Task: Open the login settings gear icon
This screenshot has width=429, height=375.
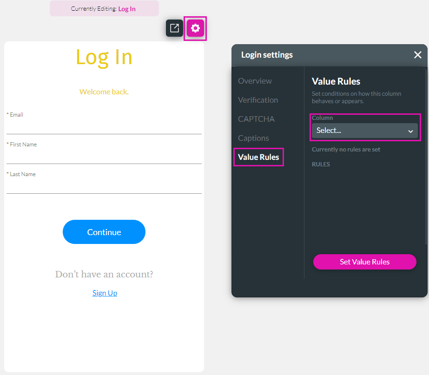Action: [x=195, y=28]
